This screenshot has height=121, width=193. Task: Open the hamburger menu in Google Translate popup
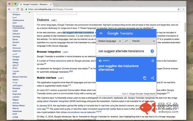click(101, 33)
